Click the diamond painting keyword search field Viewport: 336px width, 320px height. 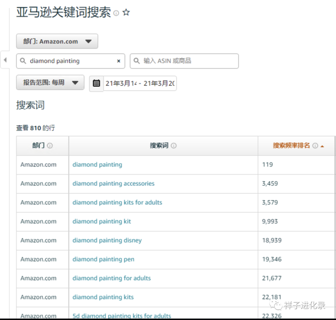tap(71, 61)
